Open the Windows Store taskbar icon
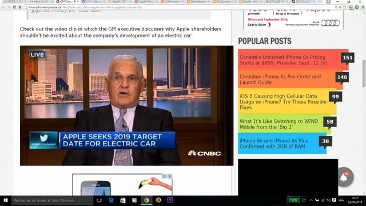This screenshot has width=366, height=206. (123, 200)
